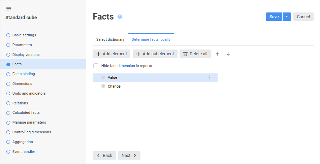Select the Change fact element
Screen dimensions: 320x164
click(114, 86)
